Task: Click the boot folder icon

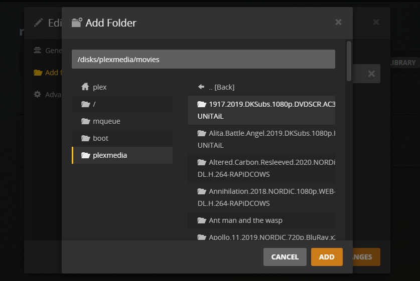Action: [85, 138]
